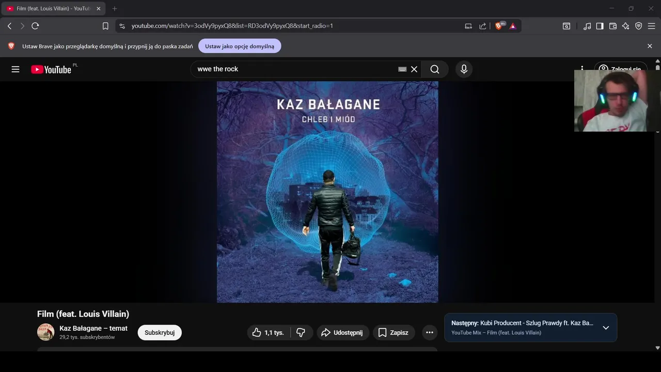Screen dimensions: 661x372
Task: Open the Kaz Bałagane – temat channel link
Action: click(x=93, y=328)
